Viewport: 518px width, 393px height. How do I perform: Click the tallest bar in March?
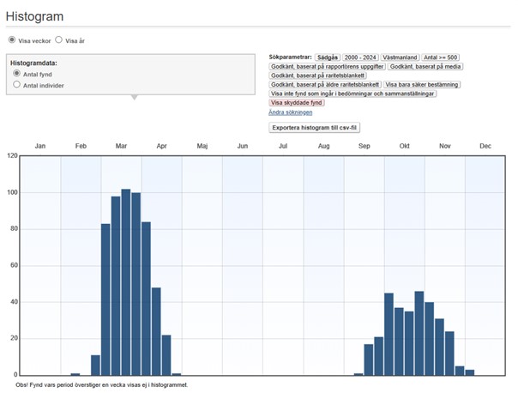pyautogui.click(x=126, y=283)
